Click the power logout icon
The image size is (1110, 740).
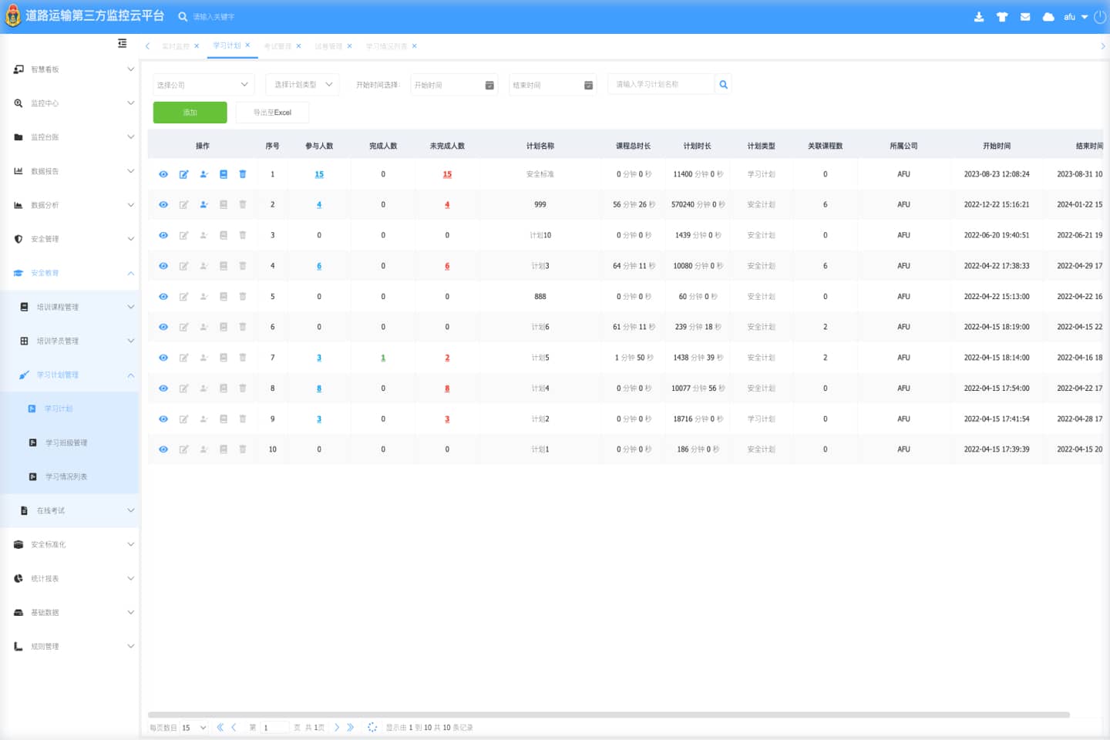pyautogui.click(x=1100, y=17)
